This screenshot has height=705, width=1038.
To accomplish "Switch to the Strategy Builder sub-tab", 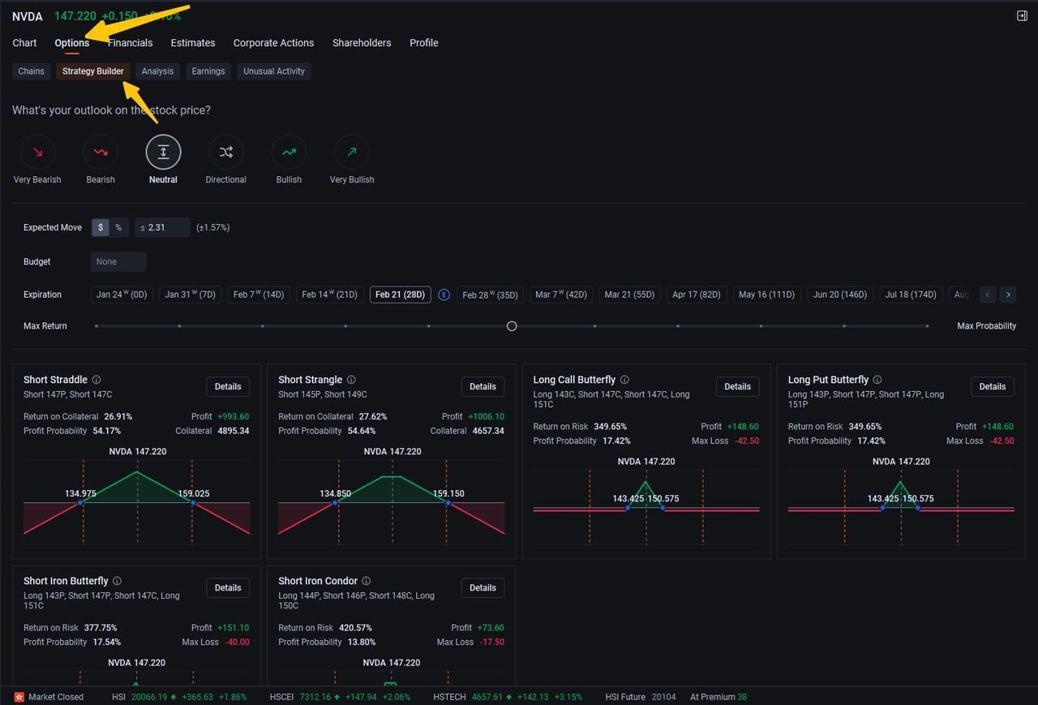I will tap(93, 71).
